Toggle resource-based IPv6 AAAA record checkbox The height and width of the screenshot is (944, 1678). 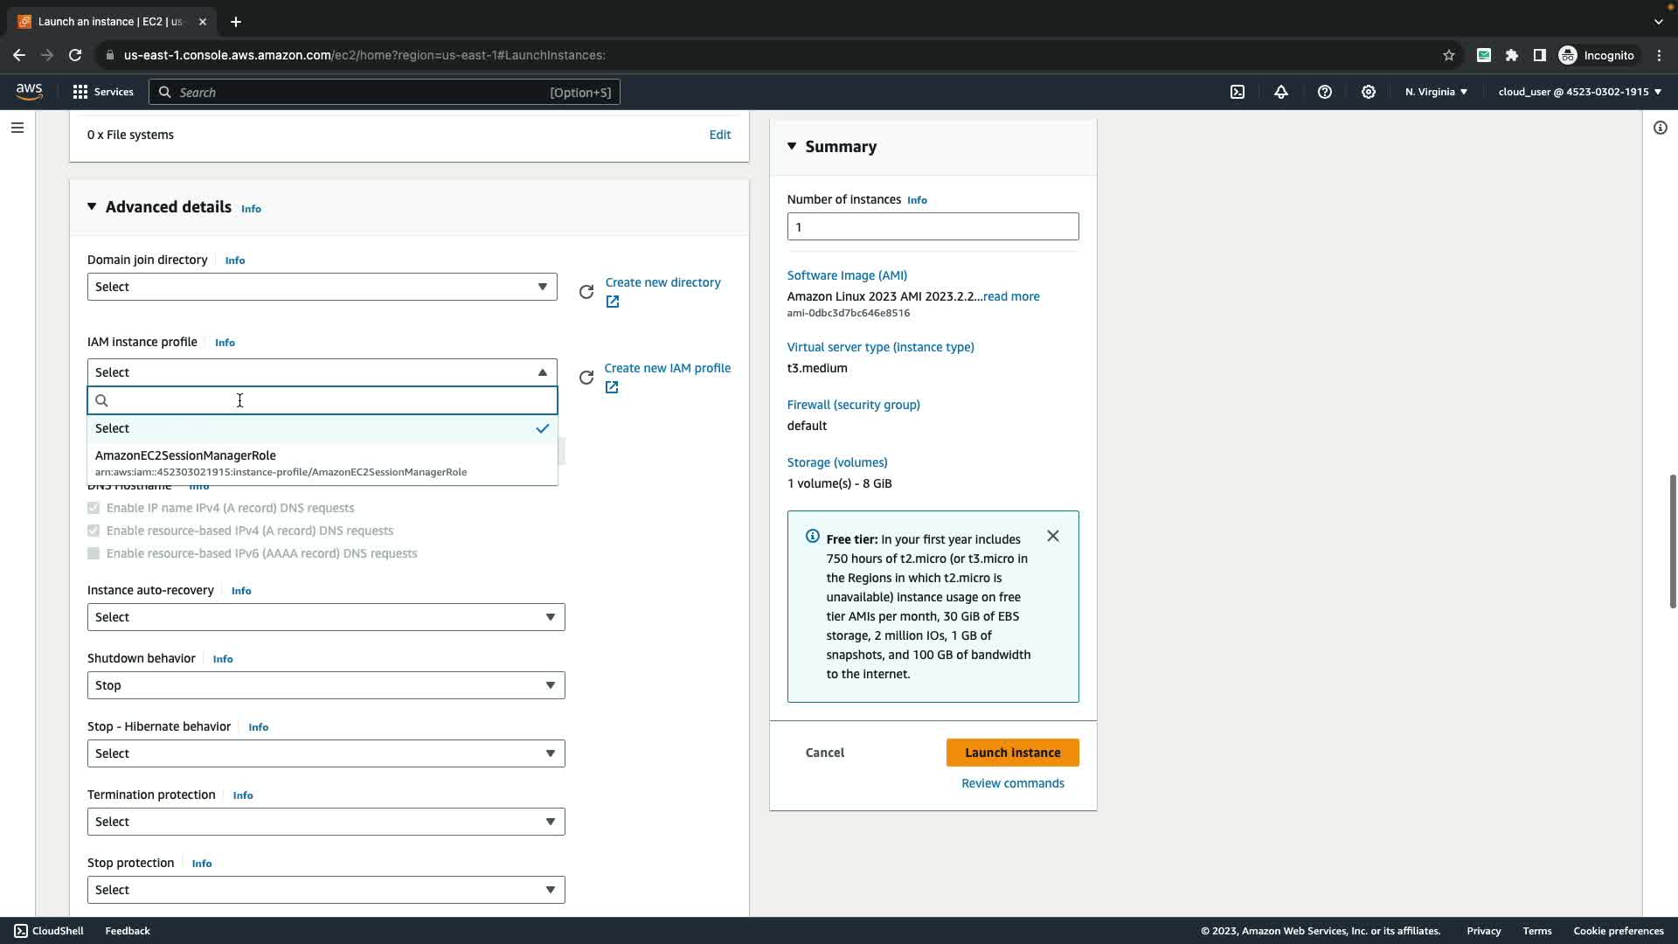pos(94,553)
